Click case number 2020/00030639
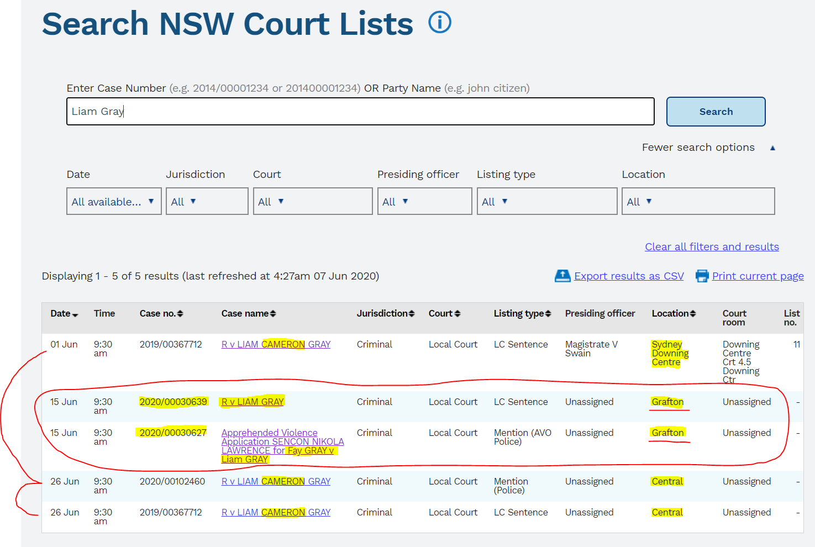Screen dimensions: 815x547 click(x=173, y=402)
